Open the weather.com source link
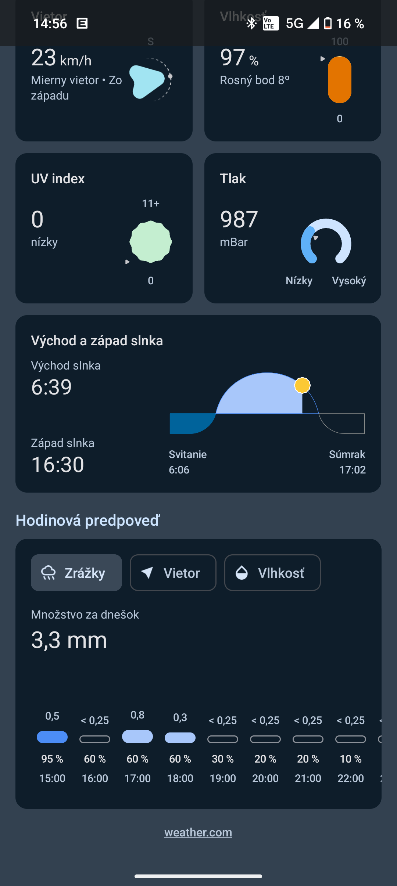Image resolution: width=397 pixels, height=886 pixels. [198, 832]
